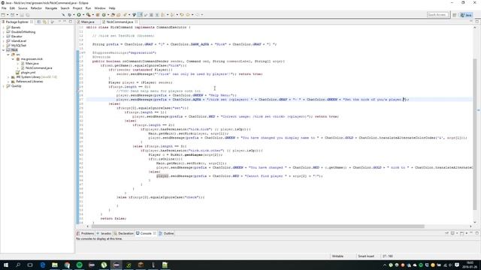Switch to the Problems tab
The image size is (481, 270).
86,233
